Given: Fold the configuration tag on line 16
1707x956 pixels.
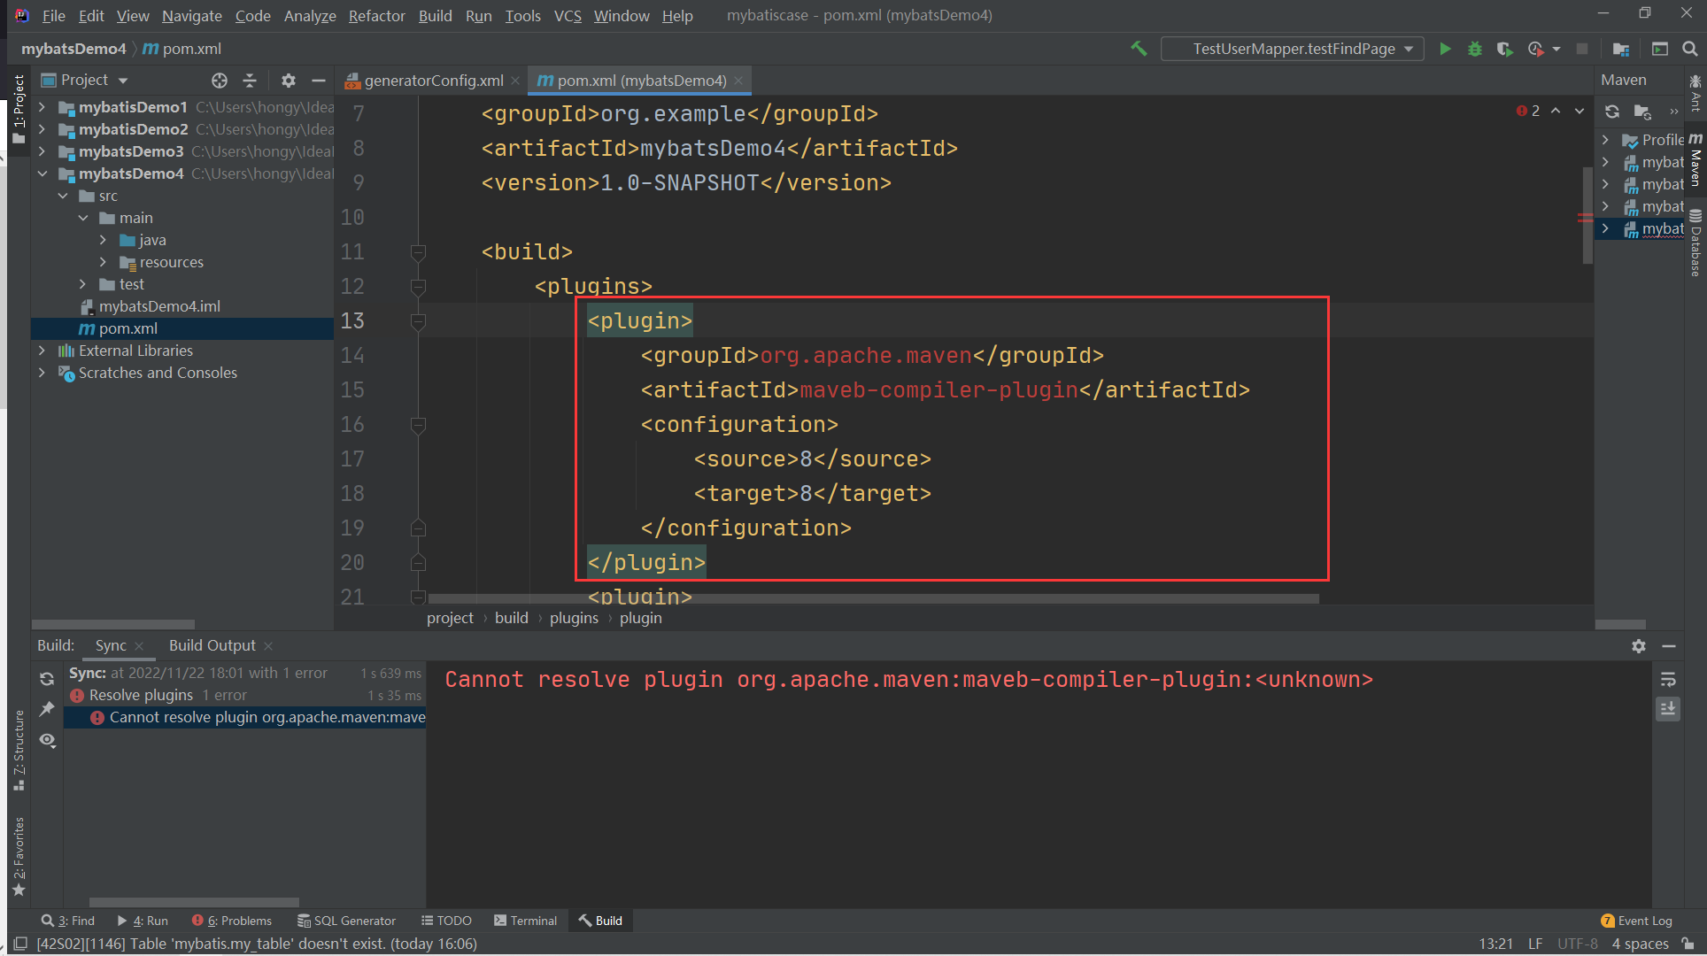Looking at the screenshot, I should (x=419, y=425).
